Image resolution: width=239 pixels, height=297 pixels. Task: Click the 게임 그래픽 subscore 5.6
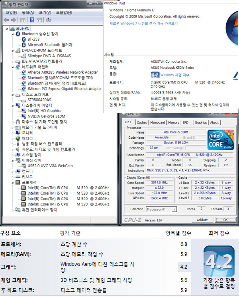[x=184, y=280]
